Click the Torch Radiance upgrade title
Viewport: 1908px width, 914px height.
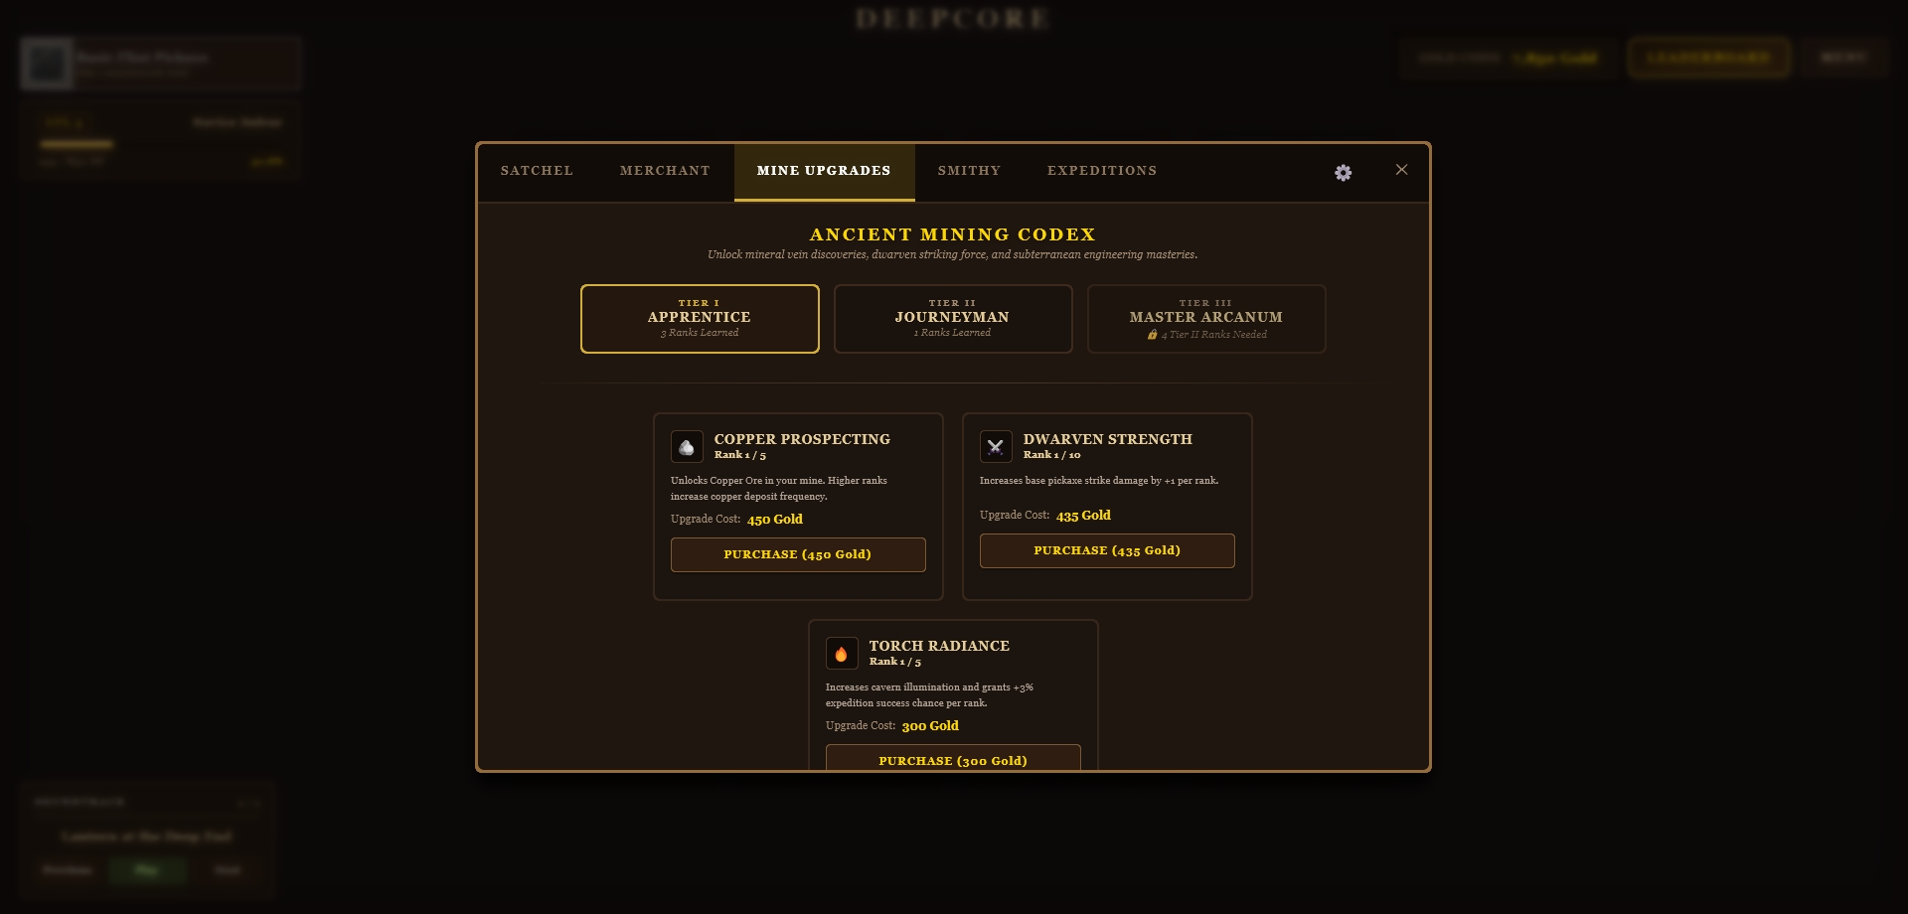coord(939,646)
